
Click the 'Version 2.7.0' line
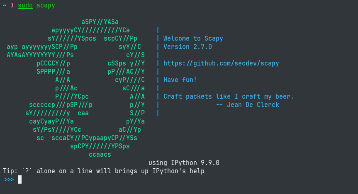tap(188, 47)
